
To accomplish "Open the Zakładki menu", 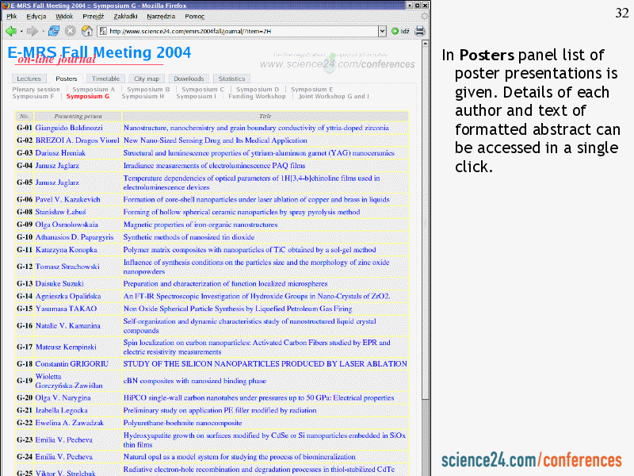I will pos(125,16).
